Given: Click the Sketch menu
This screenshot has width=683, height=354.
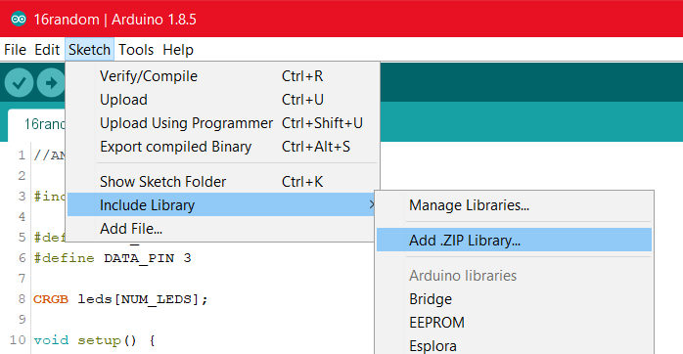Looking at the screenshot, I should (89, 50).
